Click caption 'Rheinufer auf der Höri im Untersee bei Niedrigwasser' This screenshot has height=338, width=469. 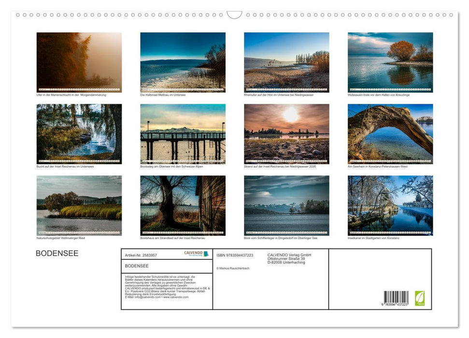pyautogui.click(x=279, y=95)
